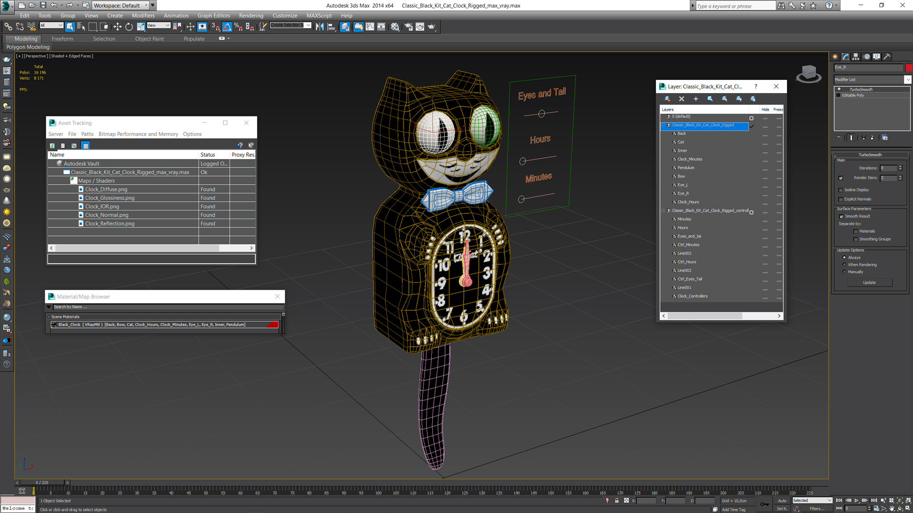This screenshot has height=513, width=913.
Task: Open the key Filters button
Action: click(817, 509)
